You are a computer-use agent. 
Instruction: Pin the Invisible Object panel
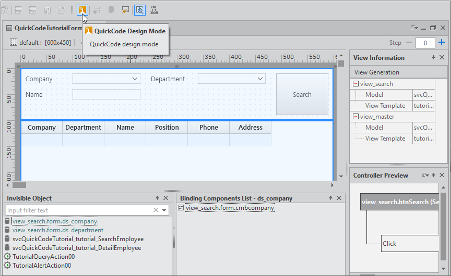pyautogui.click(x=158, y=198)
